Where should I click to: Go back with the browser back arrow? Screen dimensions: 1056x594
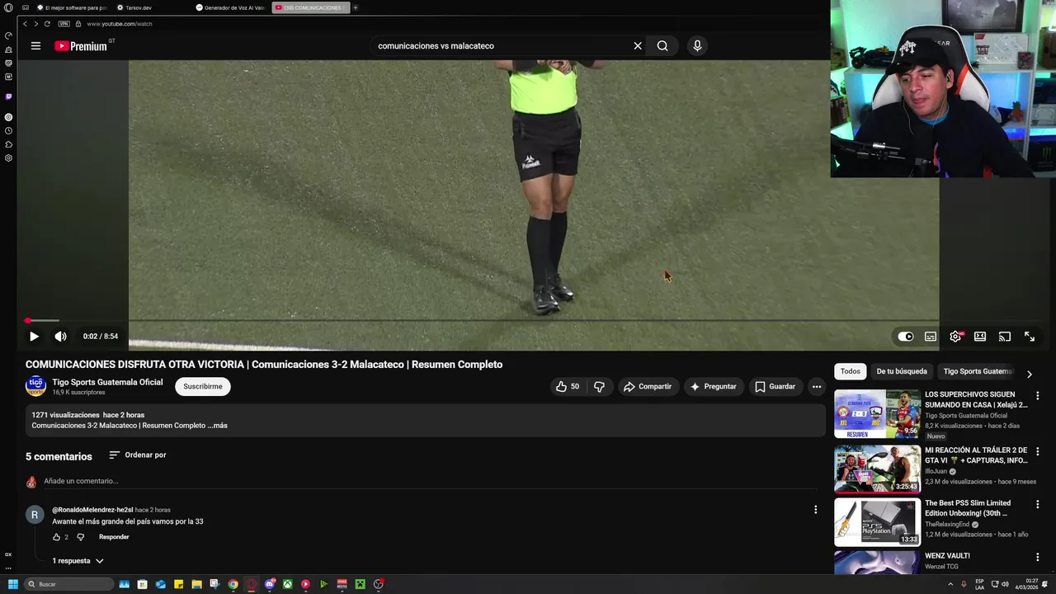(25, 24)
